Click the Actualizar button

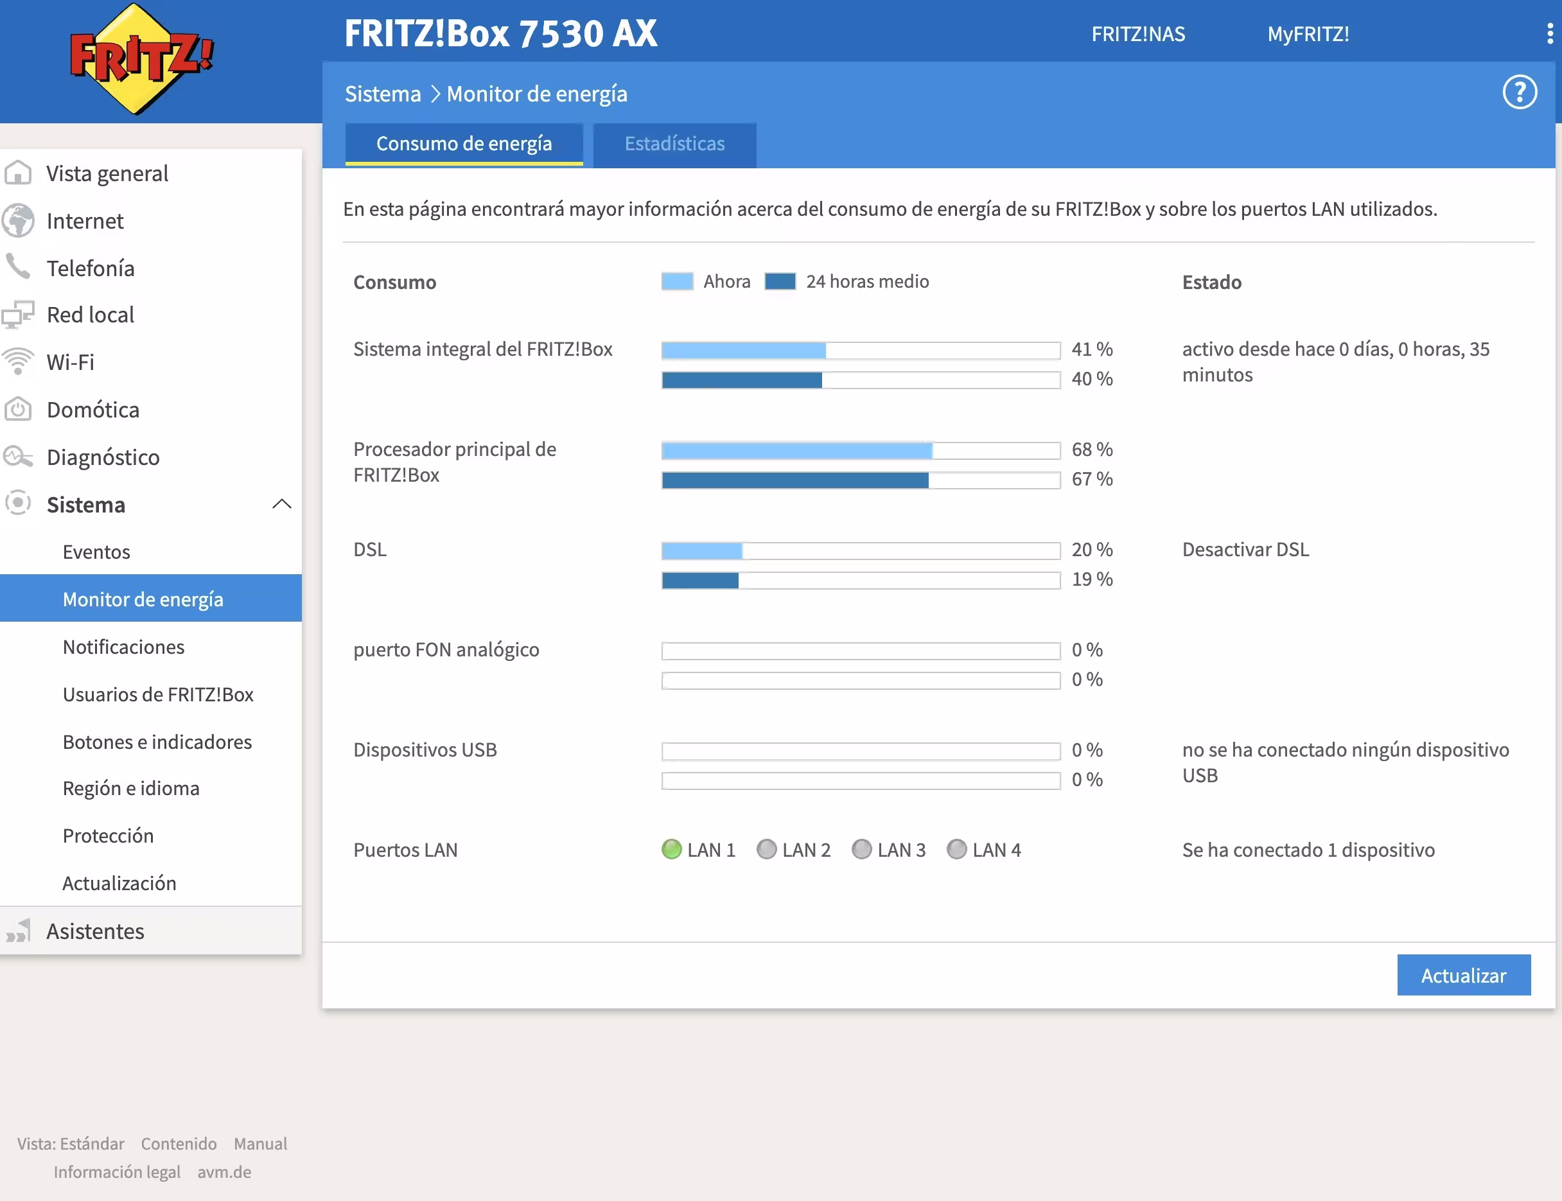click(x=1463, y=975)
